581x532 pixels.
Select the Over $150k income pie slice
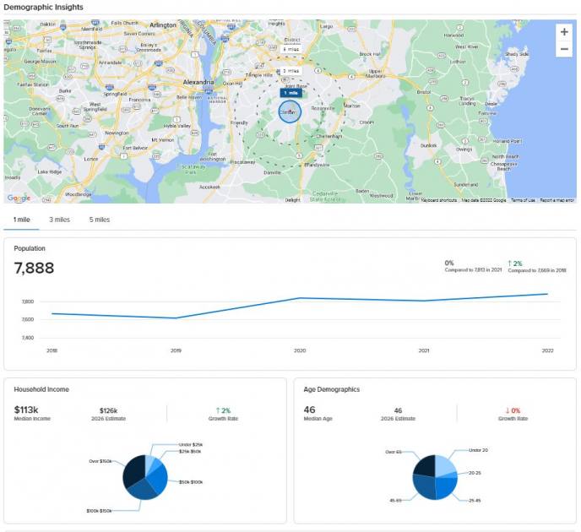tap(133, 470)
